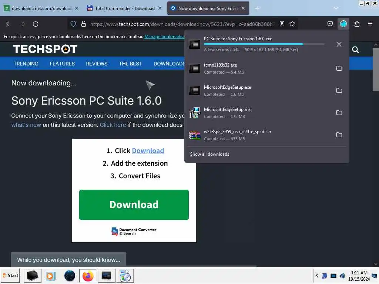Open tracking protection shield icon
The image size is (379, 284).
pos(73,24)
